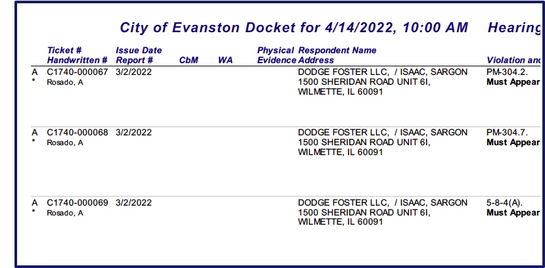Click Rosado, A under ticket C1740-000067
This screenshot has height=268, width=545.
pyautogui.click(x=65, y=82)
